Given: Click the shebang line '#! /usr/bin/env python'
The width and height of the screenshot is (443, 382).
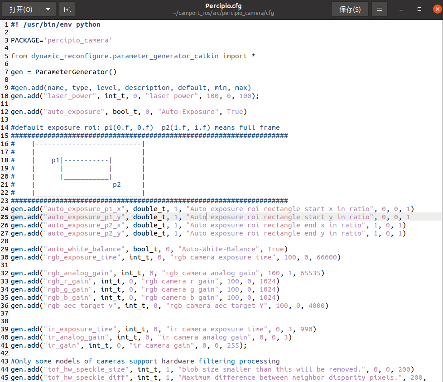Looking at the screenshot, I should (56, 24).
